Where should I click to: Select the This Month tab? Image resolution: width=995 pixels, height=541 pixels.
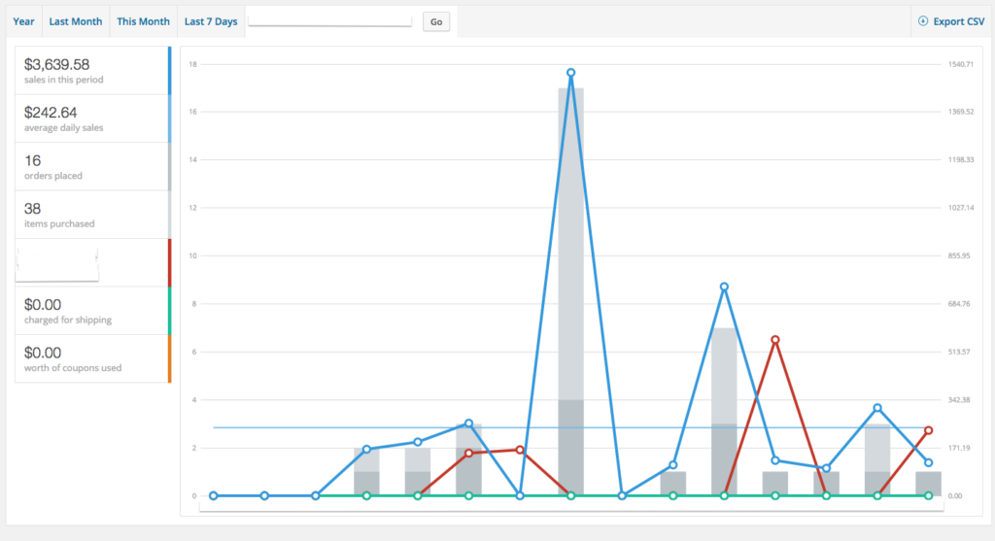(x=144, y=21)
